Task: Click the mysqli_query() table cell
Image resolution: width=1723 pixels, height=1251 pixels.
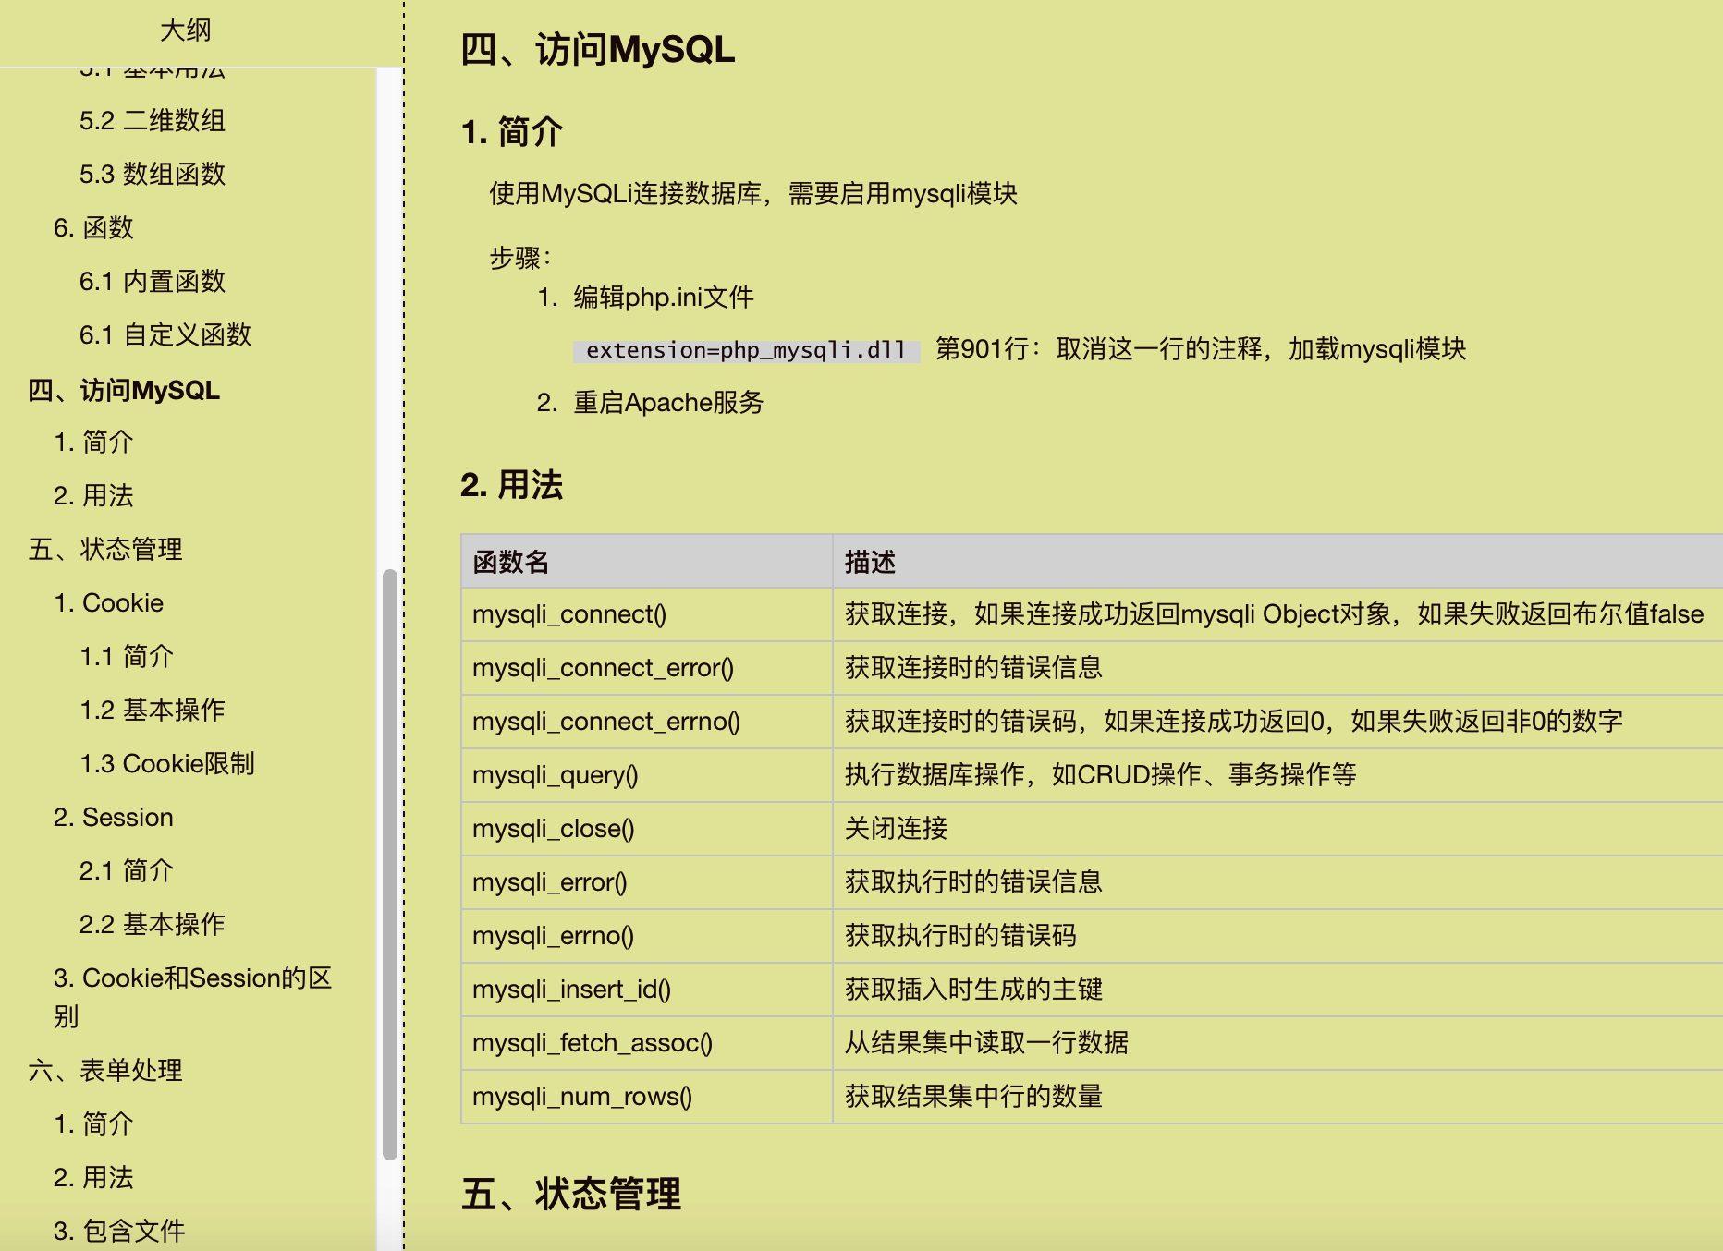Action: coord(646,775)
